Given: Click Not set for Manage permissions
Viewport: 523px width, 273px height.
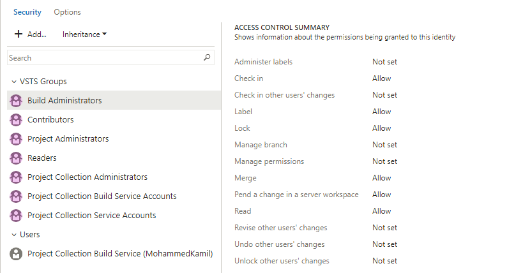Looking at the screenshot, I should click(385, 161).
